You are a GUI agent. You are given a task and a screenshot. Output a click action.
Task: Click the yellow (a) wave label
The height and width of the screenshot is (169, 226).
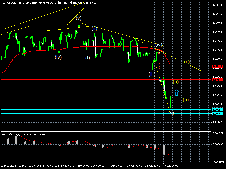click(176, 82)
